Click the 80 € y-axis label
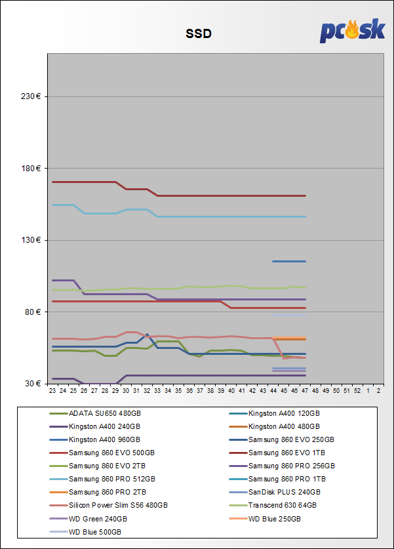 point(33,312)
